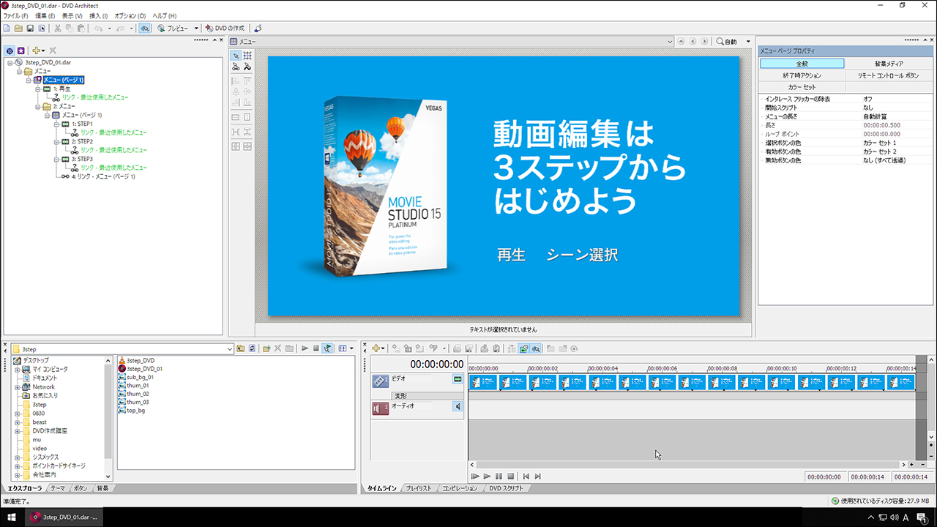The width and height of the screenshot is (937, 527).
Task: Select the purple star icon in project overview
Action: pos(21,51)
